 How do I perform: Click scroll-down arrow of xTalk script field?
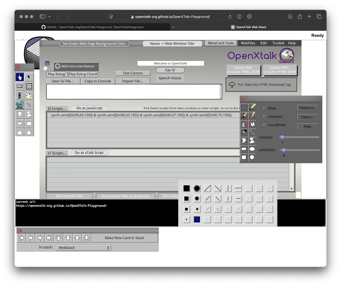[x=292, y=189]
